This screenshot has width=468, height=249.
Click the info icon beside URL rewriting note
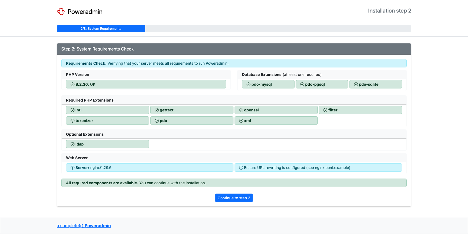[x=241, y=168]
